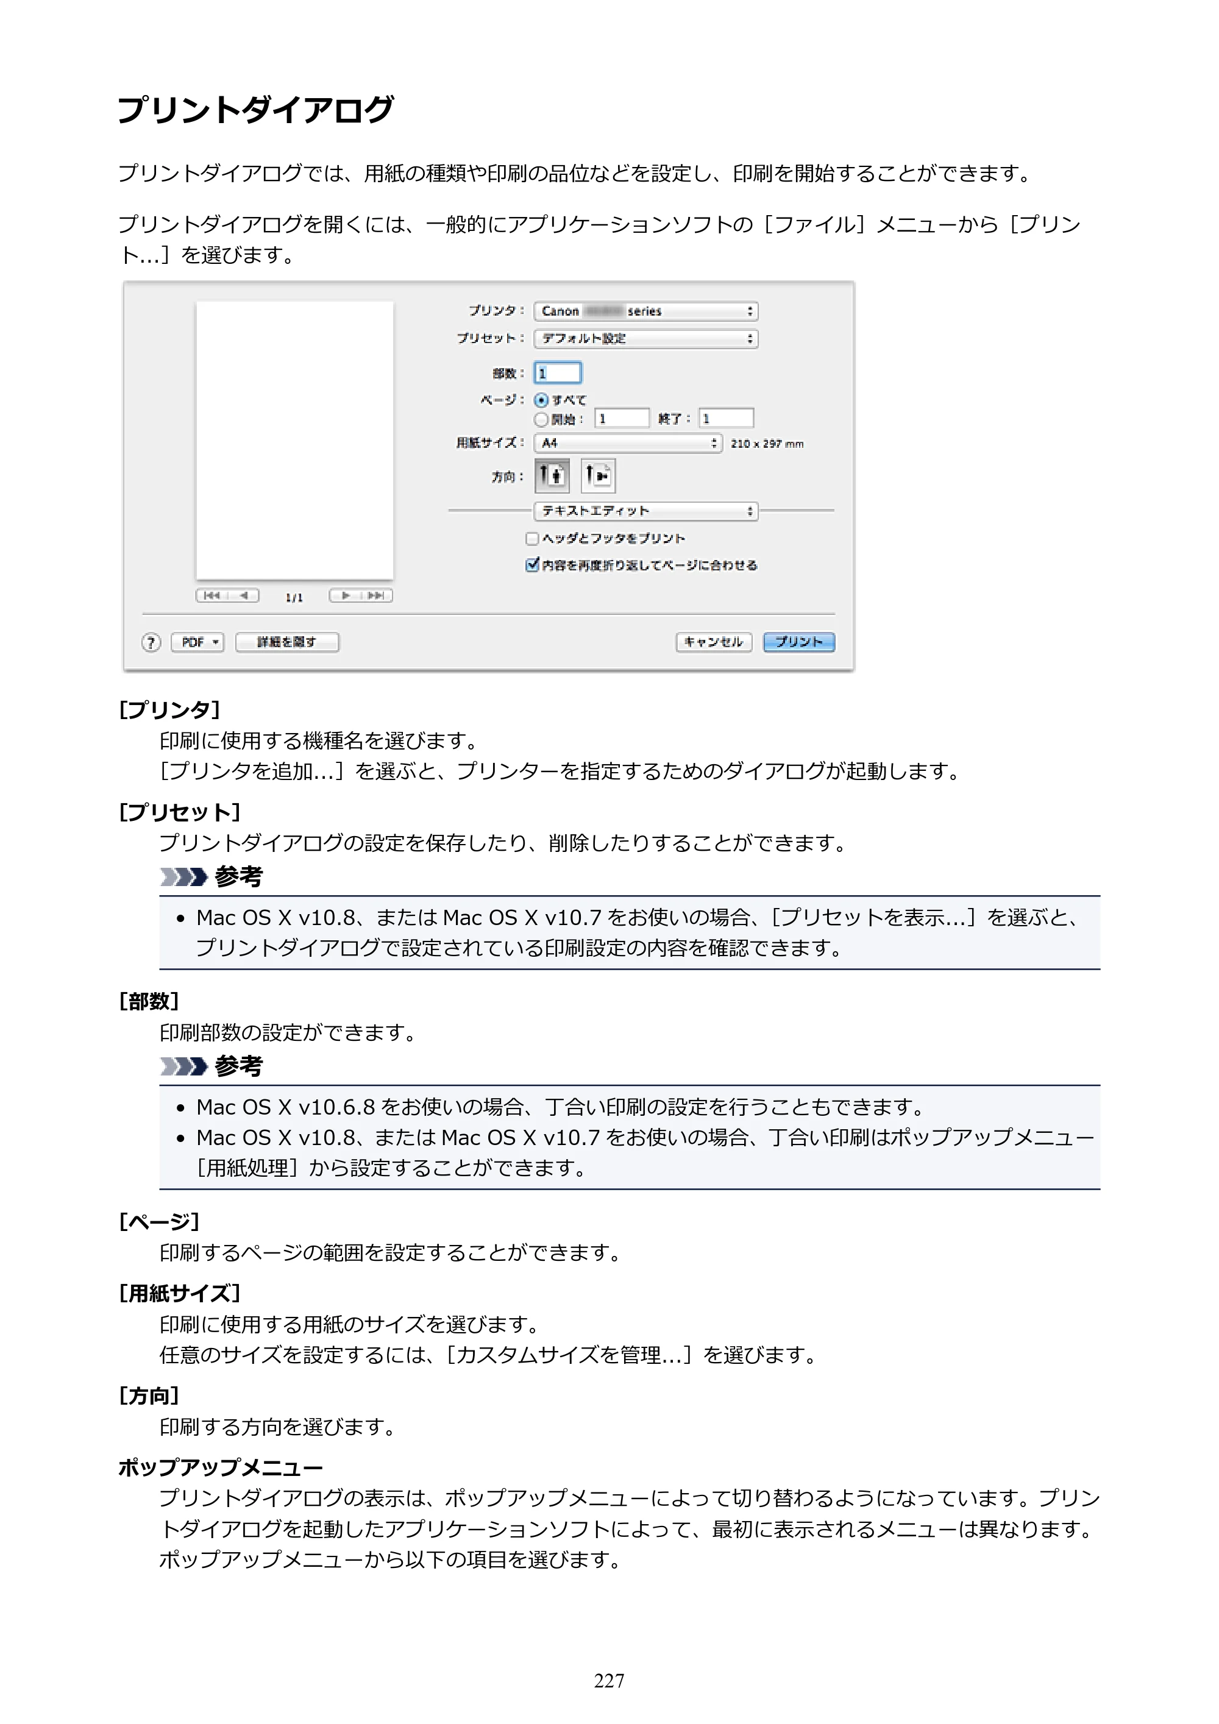Open the help question mark button
The width and height of the screenshot is (1219, 1724).
click(151, 643)
